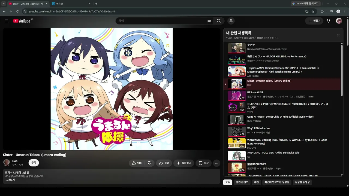Open the tab search dropdown arrow
349x196 pixels.
click(4, 4)
